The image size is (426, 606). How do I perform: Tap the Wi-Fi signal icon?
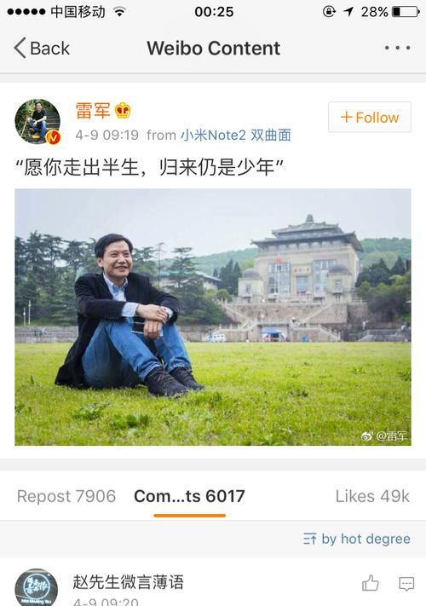(120, 12)
